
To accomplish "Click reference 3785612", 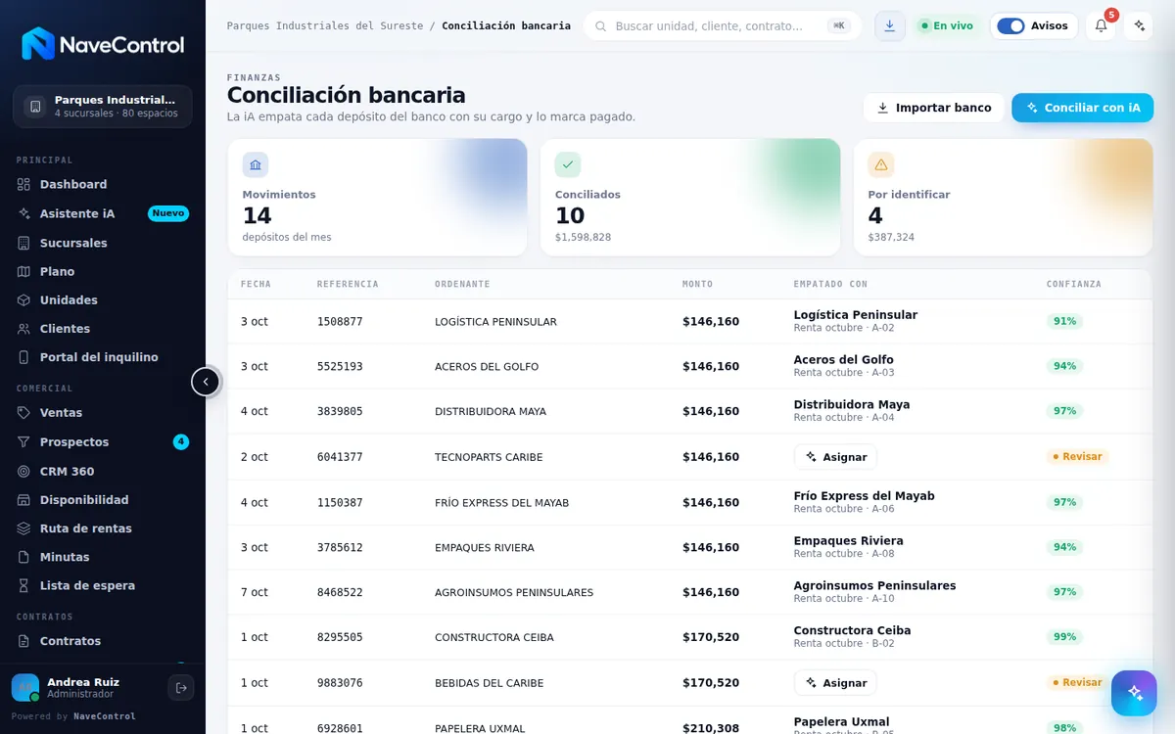I will 340,548.
